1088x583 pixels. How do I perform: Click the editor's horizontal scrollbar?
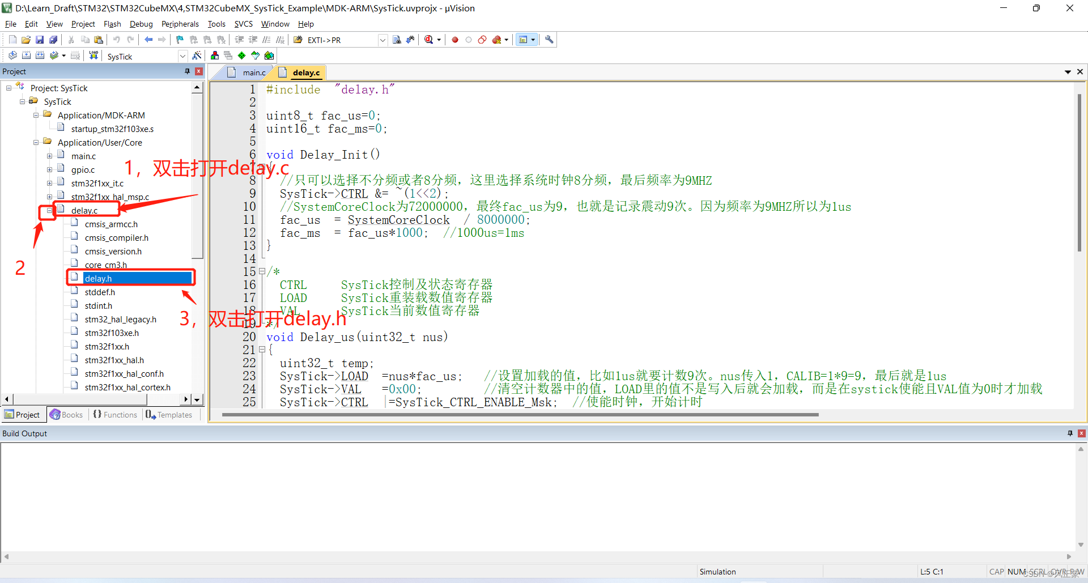pos(510,415)
